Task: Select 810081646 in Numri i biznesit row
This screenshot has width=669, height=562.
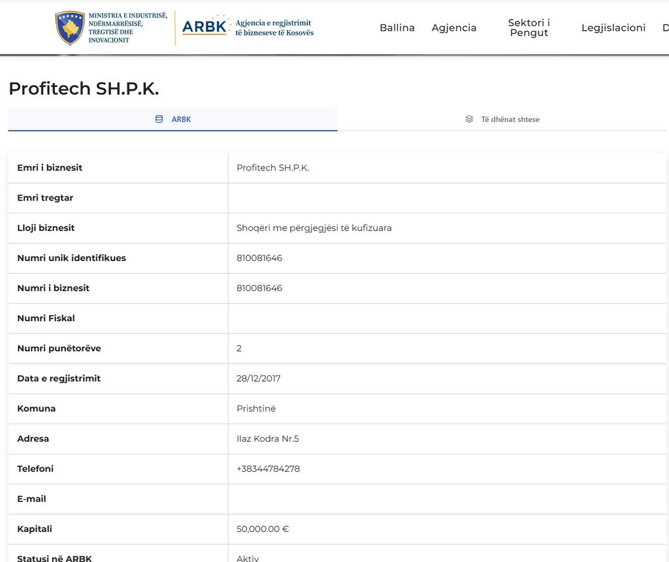Action: pyautogui.click(x=259, y=288)
